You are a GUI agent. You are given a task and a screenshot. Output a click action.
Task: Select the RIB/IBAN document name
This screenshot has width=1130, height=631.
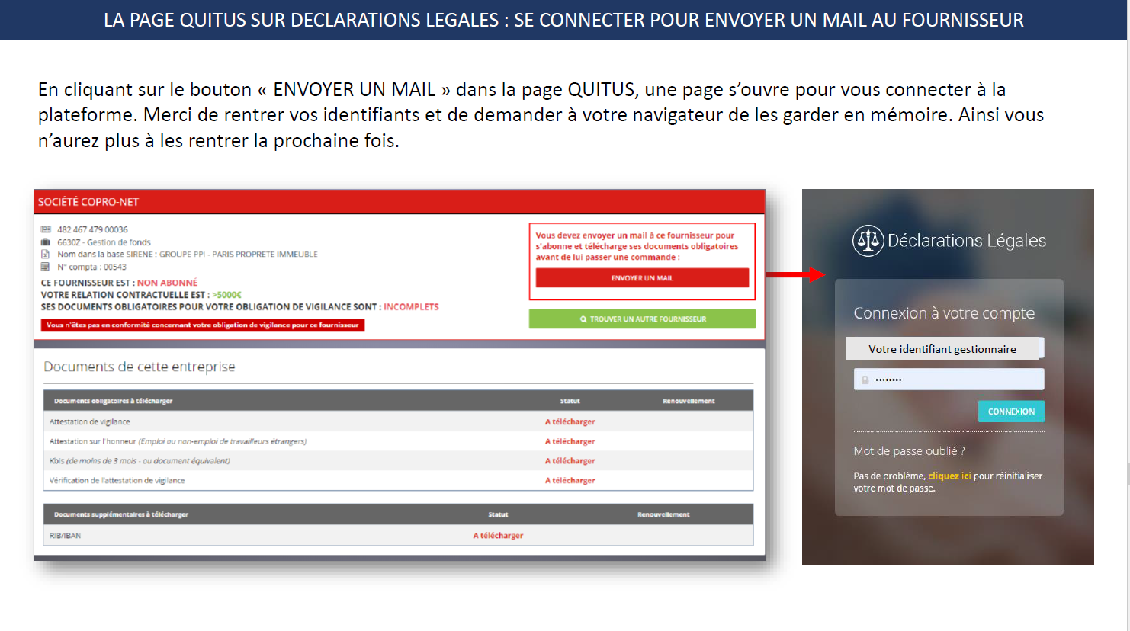[65, 536]
